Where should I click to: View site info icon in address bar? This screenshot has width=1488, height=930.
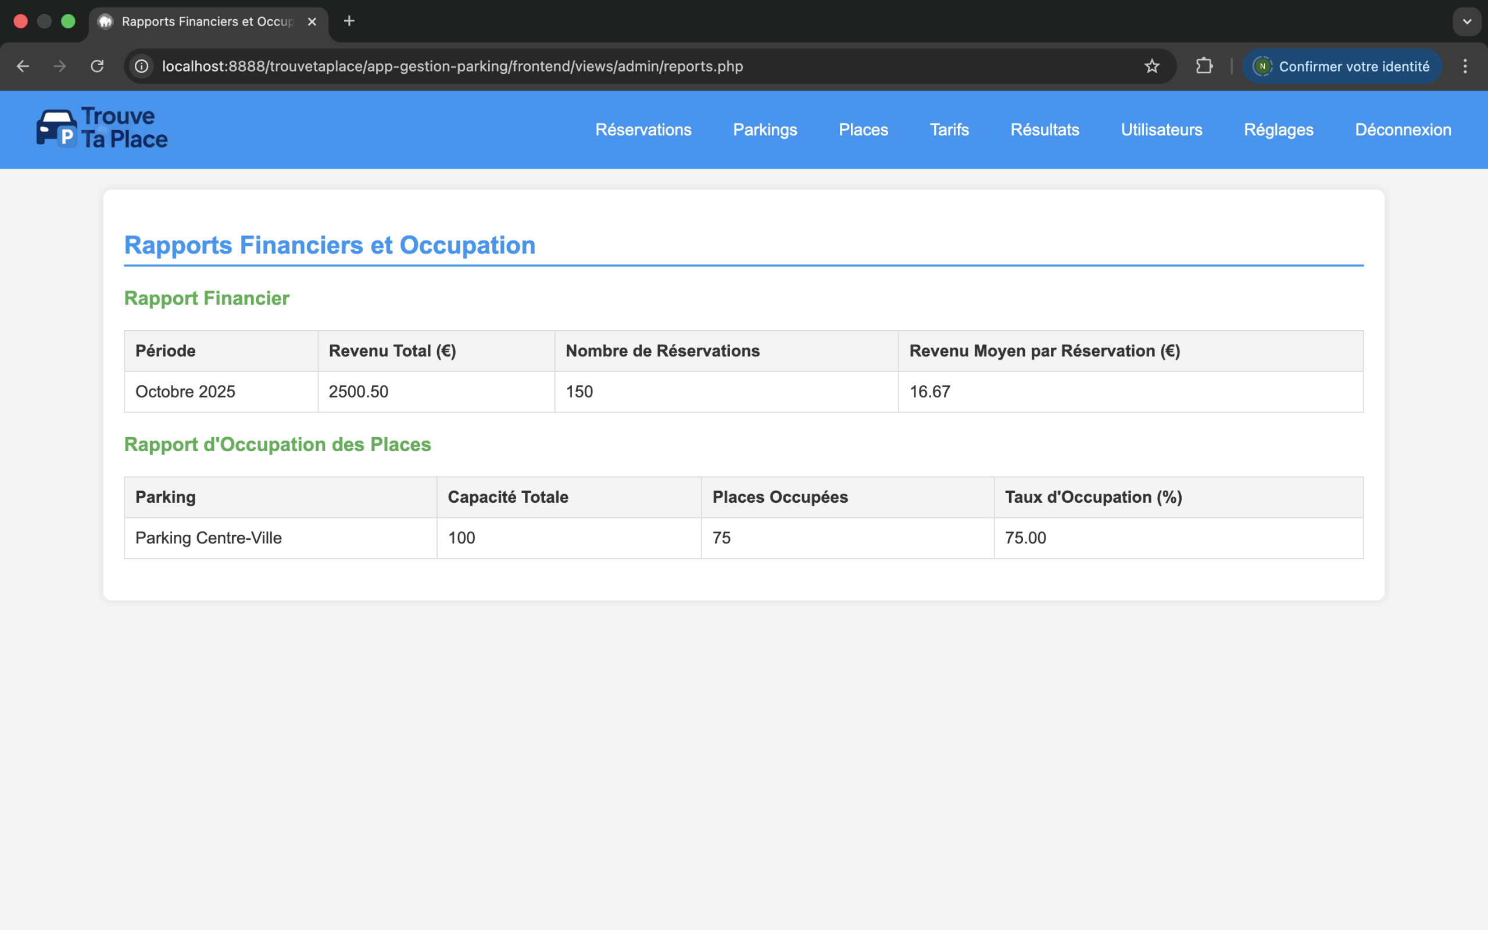(142, 66)
